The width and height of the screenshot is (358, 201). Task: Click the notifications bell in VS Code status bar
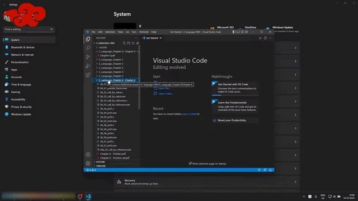[270, 170]
